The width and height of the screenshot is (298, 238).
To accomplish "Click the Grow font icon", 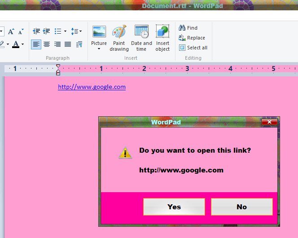I will click(x=11, y=31).
